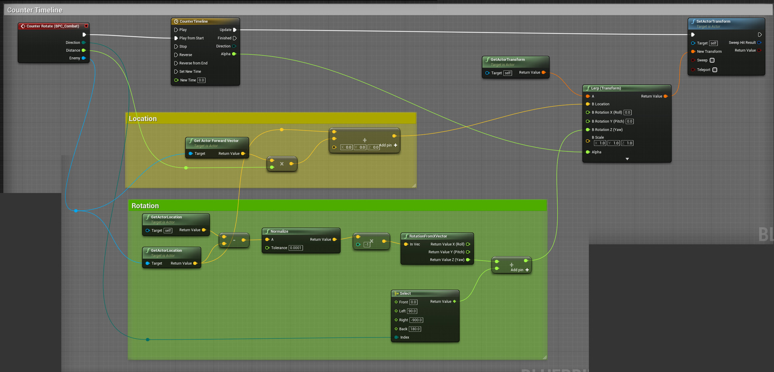Image resolution: width=774 pixels, height=372 pixels.
Task: Click Add pin on the Location add node
Action: pos(389,145)
